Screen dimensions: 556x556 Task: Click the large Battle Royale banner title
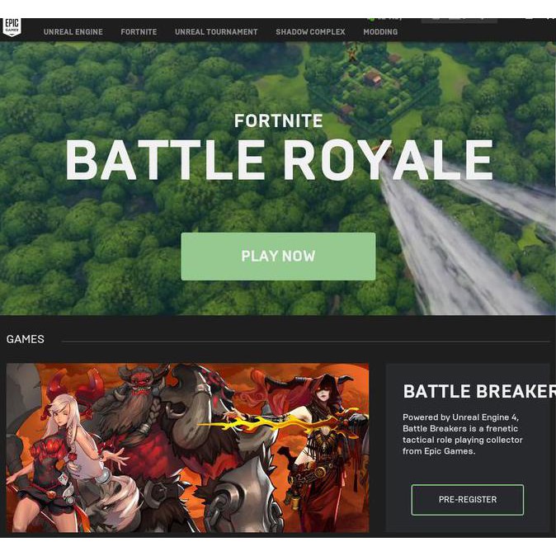pyautogui.click(x=280, y=159)
